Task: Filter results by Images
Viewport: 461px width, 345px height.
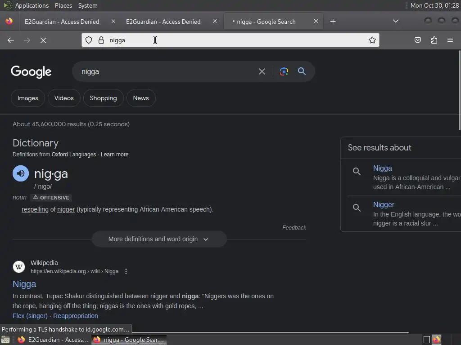Action: [27, 98]
